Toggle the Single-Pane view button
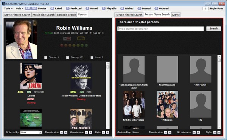The width and height of the screenshot is (227, 140). point(205,9)
